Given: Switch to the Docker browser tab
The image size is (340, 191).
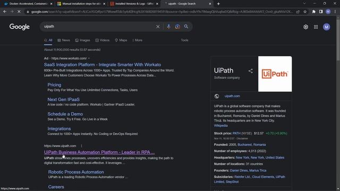Looking at the screenshot, I should [x=28, y=4].
